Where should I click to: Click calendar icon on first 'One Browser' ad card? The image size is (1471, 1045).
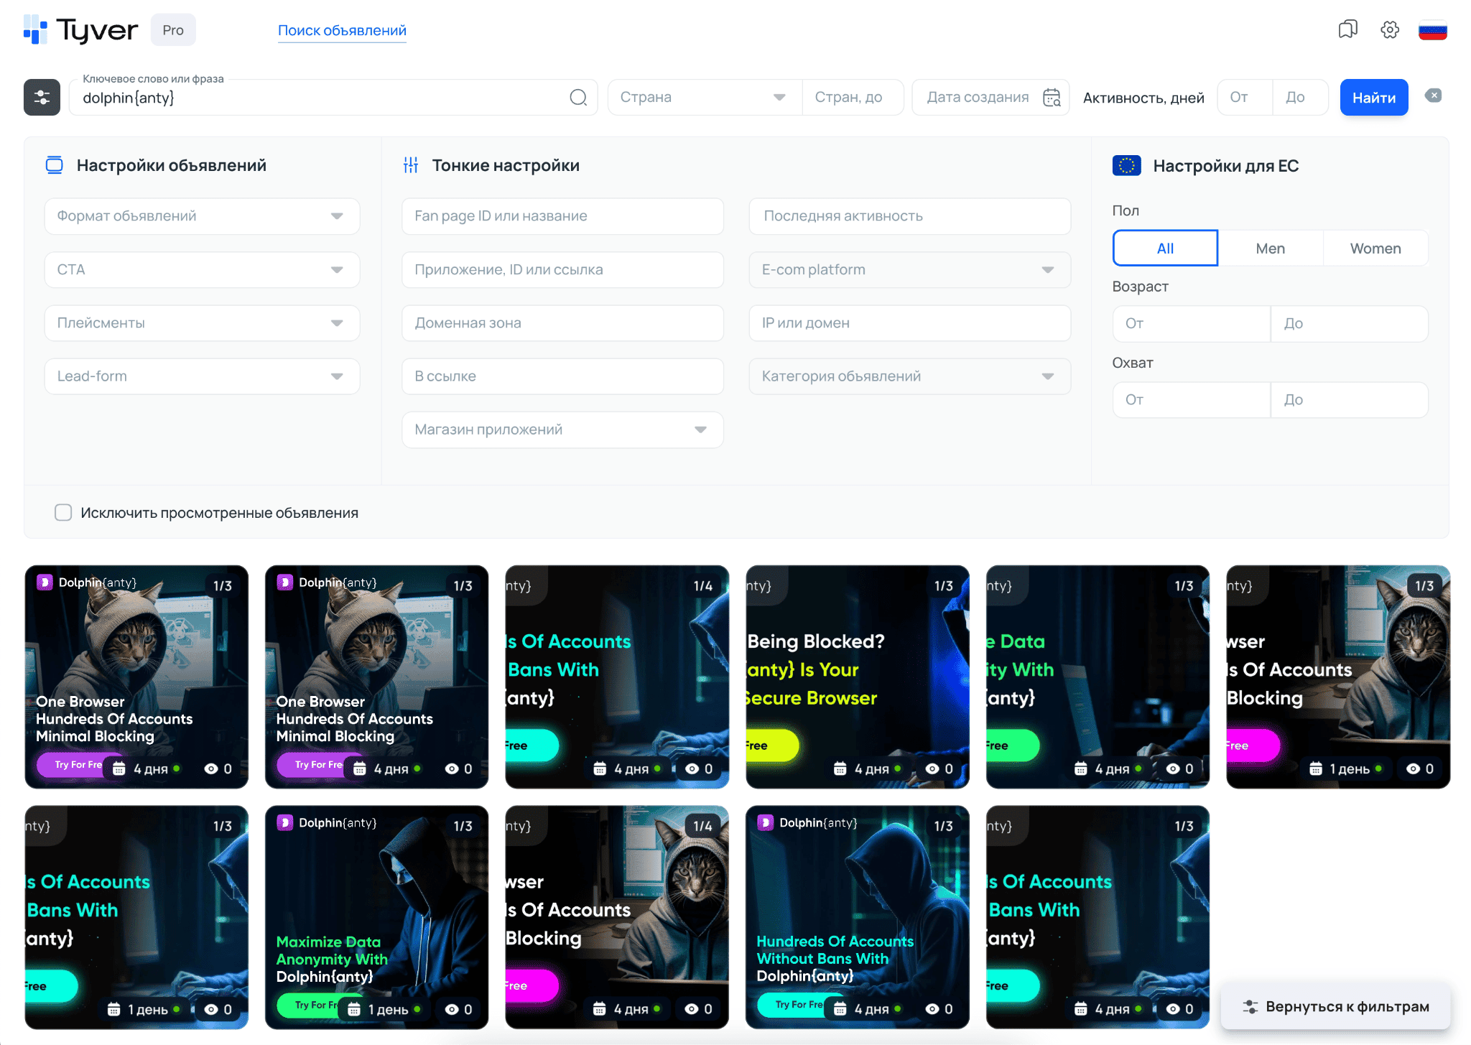(119, 768)
